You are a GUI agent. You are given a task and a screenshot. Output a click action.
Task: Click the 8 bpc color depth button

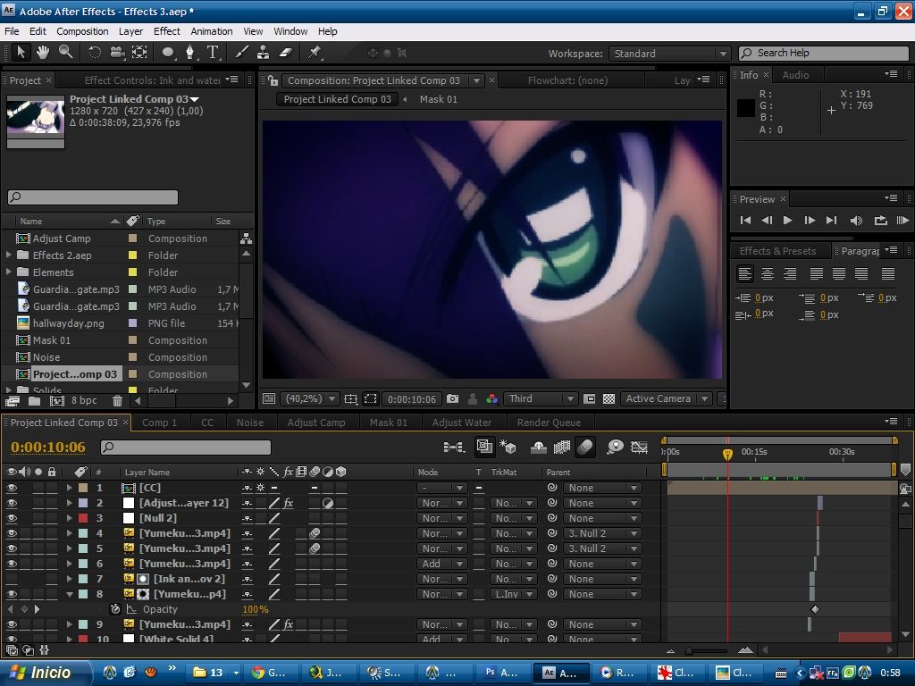click(84, 401)
